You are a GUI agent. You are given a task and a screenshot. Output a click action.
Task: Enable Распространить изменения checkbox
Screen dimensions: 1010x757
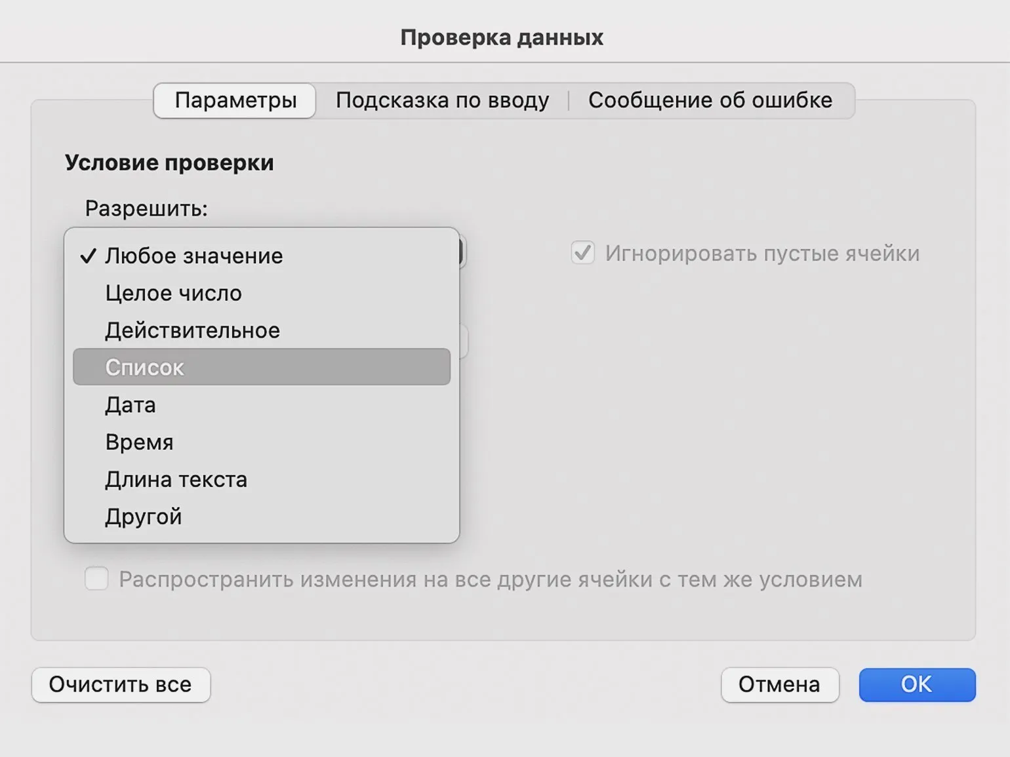(96, 579)
